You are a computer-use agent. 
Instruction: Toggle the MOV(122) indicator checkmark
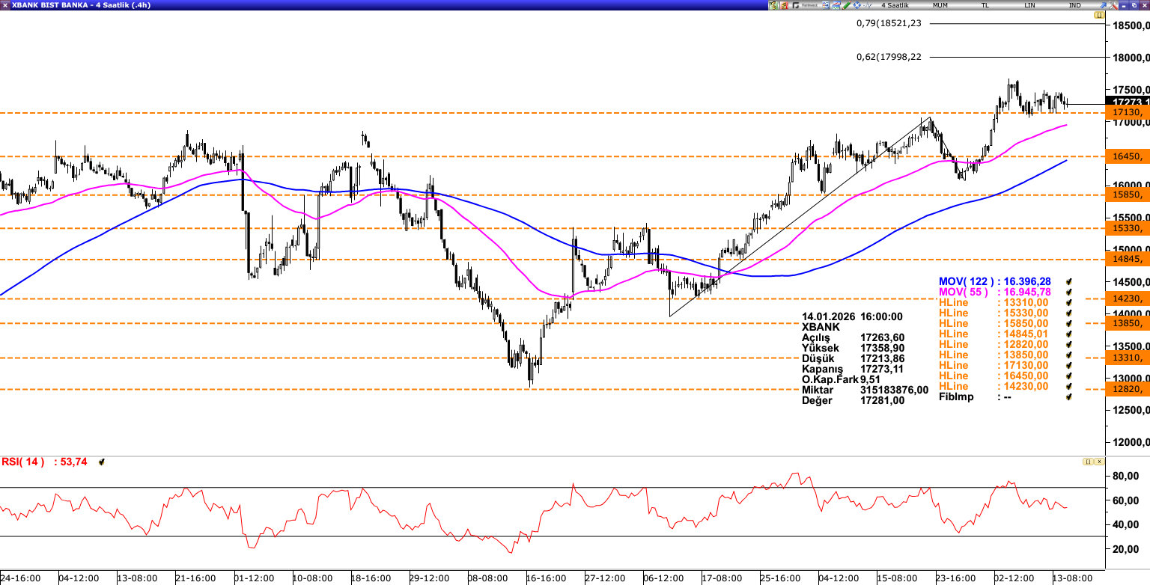click(1069, 281)
